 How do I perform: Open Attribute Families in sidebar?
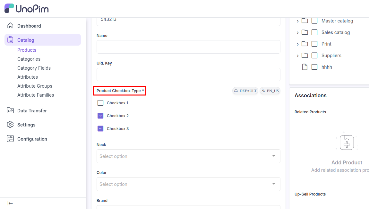(36, 95)
